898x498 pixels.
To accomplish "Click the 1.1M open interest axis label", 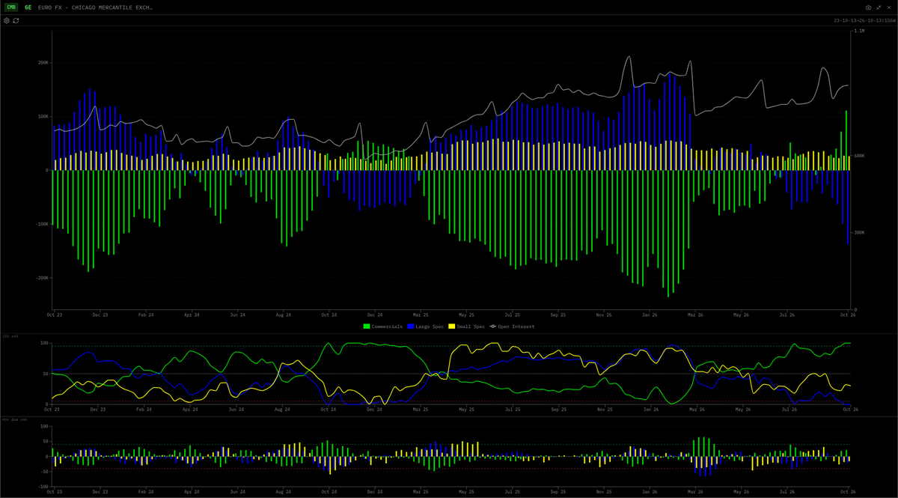I will [x=859, y=31].
